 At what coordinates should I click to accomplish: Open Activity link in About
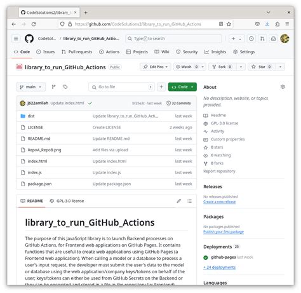217,132
